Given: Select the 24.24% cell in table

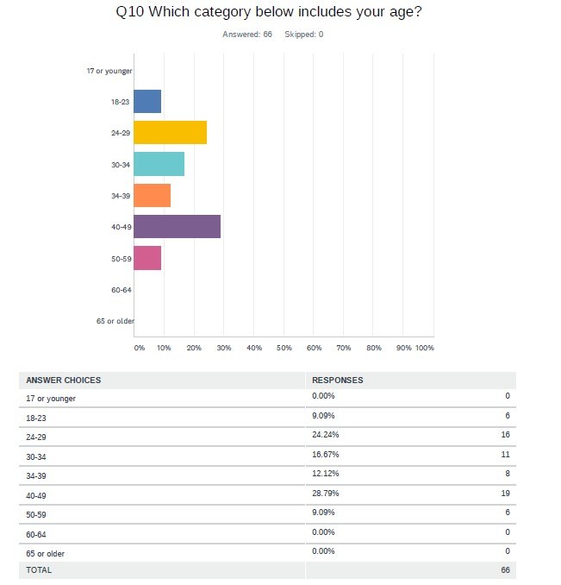Looking at the screenshot, I should (326, 435).
